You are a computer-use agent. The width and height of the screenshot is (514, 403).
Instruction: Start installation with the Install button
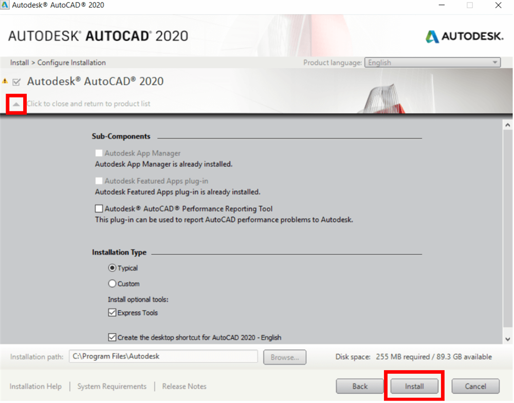coord(414,386)
